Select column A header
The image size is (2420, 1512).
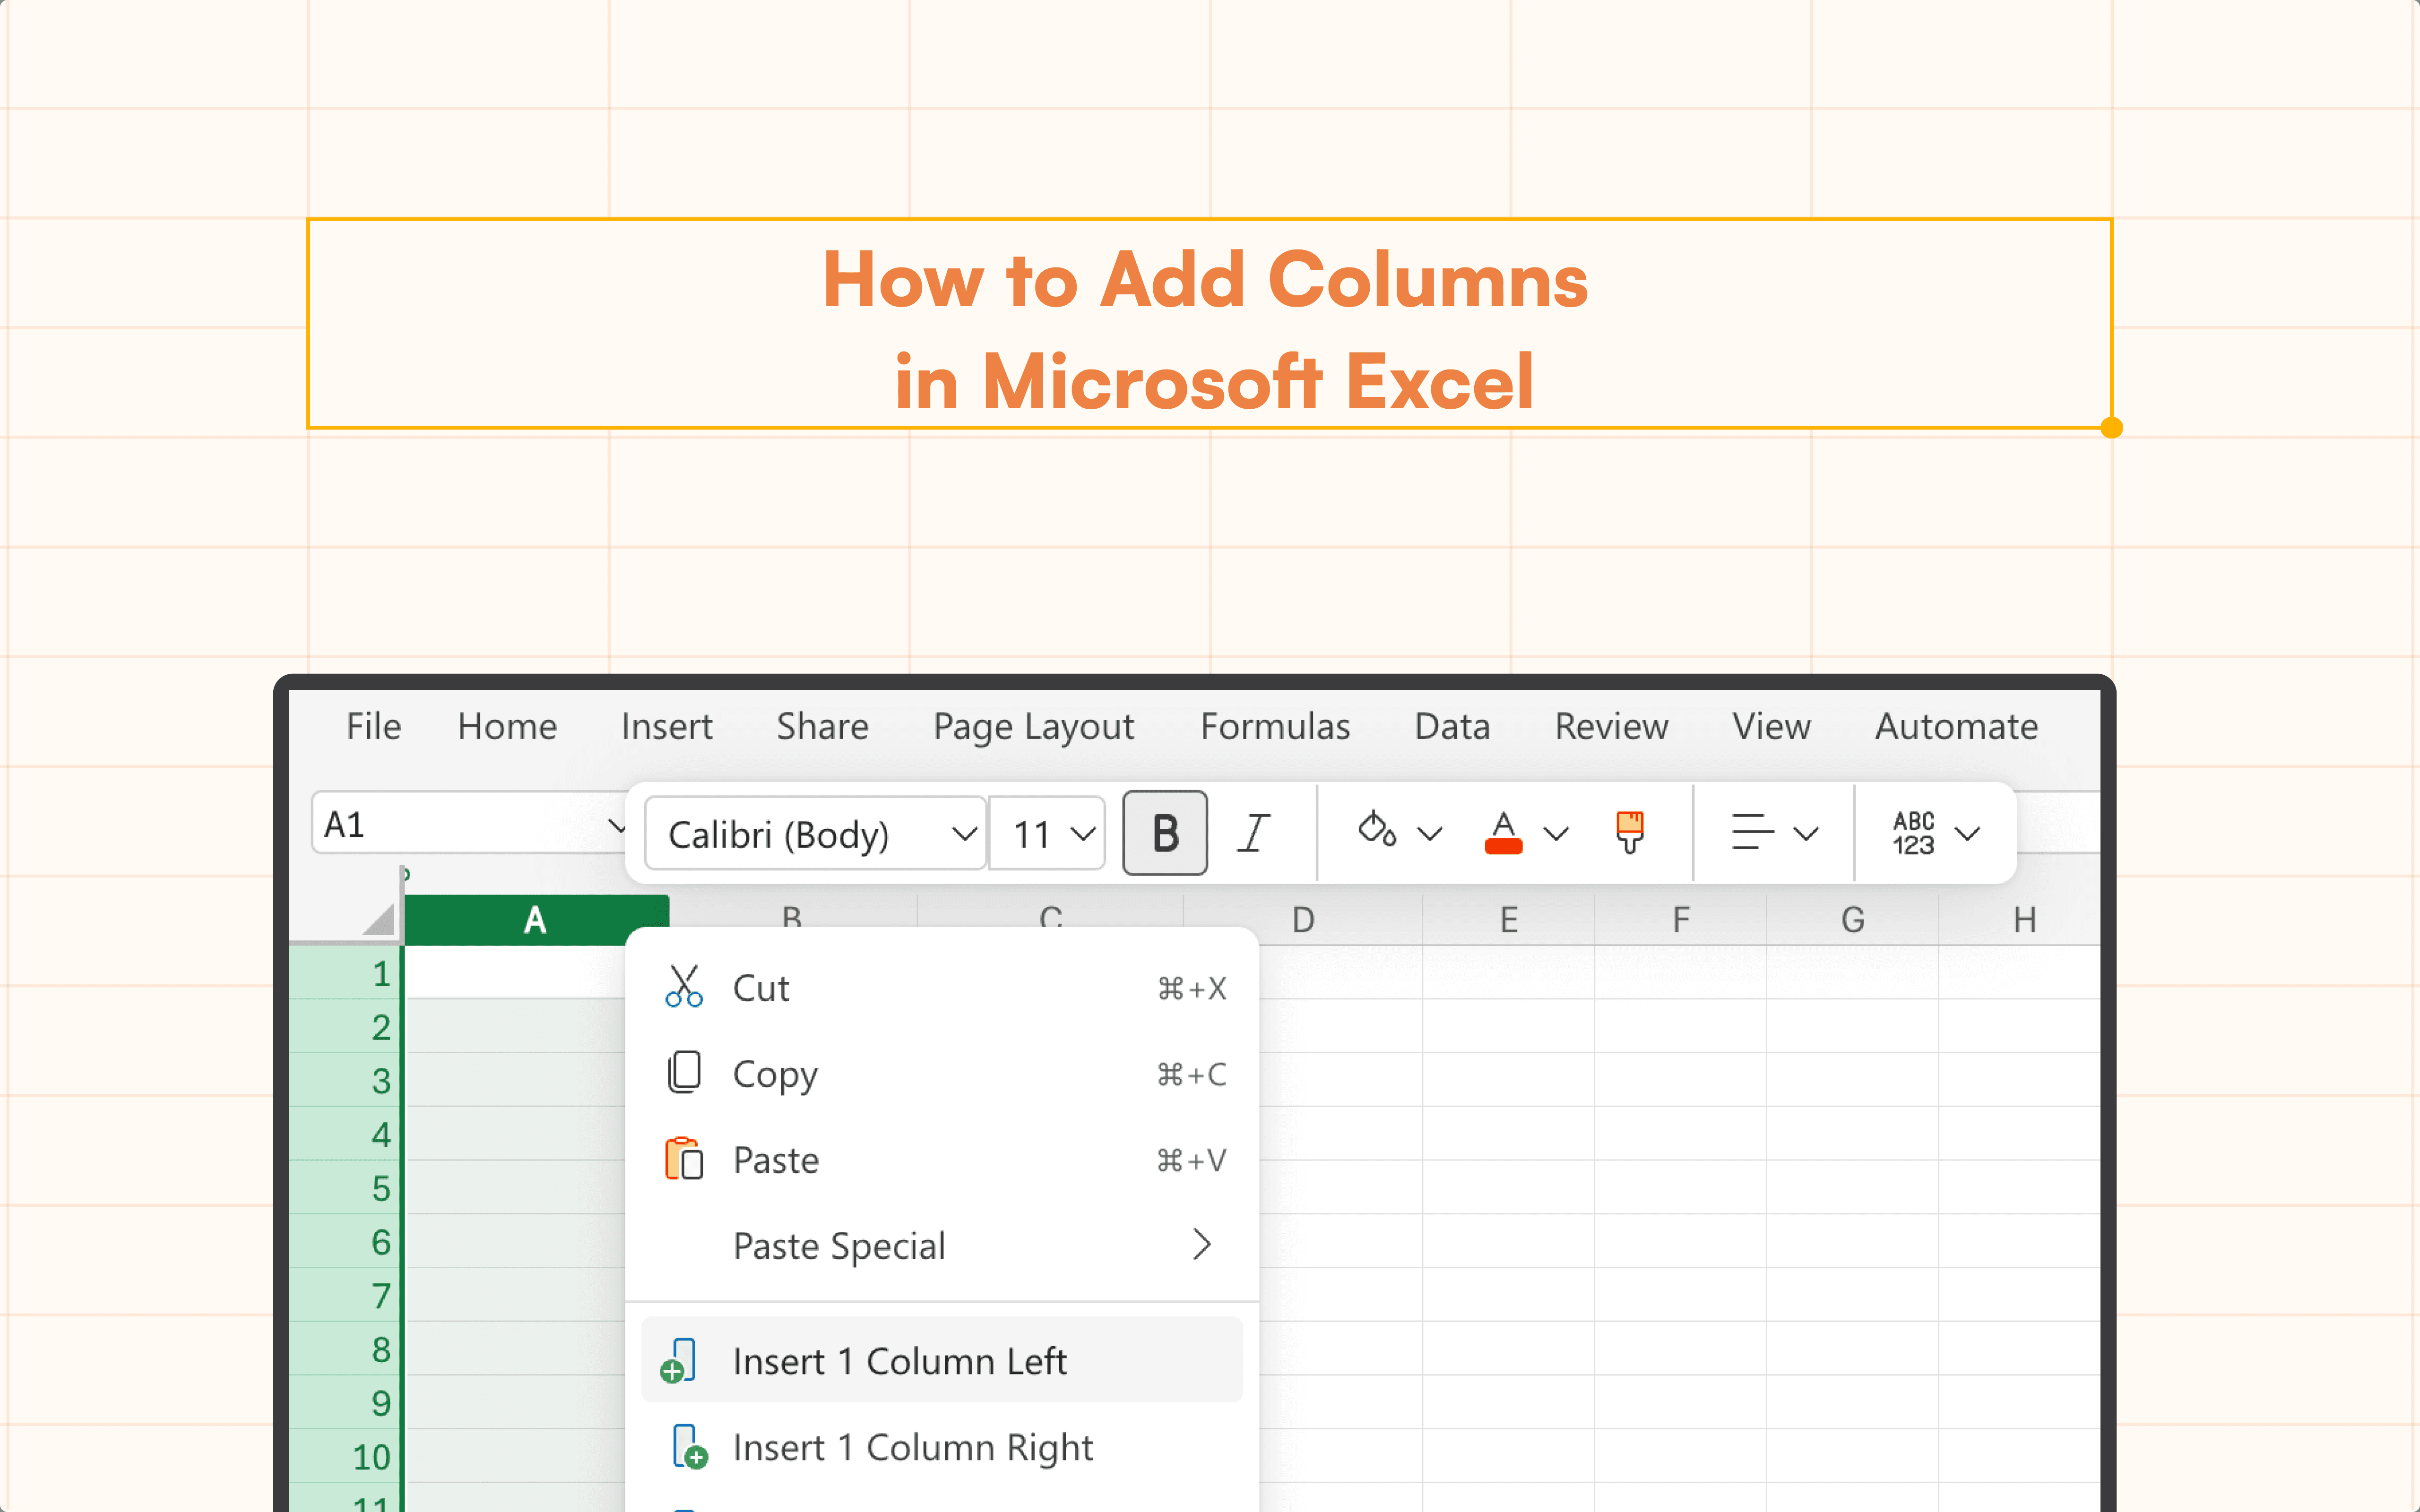[536, 919]
